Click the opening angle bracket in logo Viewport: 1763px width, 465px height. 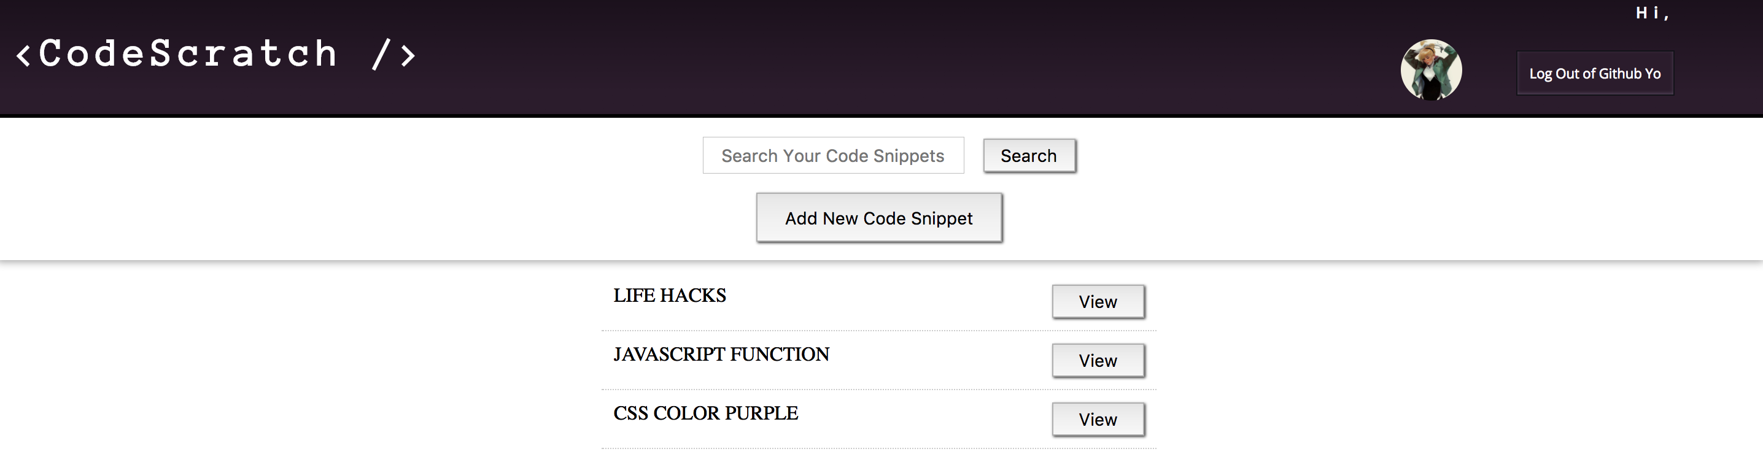coord(23,55)
